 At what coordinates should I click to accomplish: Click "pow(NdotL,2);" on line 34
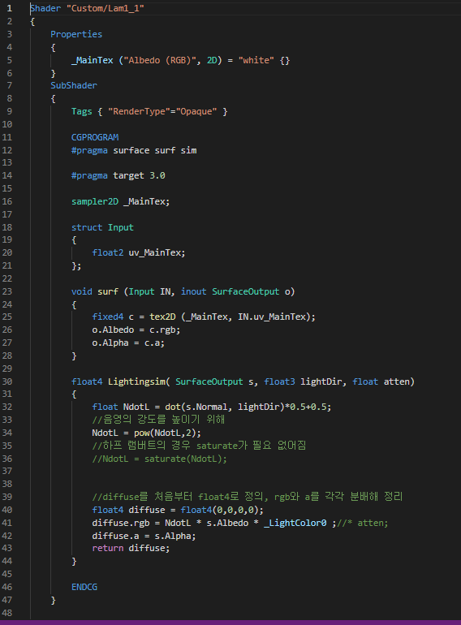[x=168, y=433]
